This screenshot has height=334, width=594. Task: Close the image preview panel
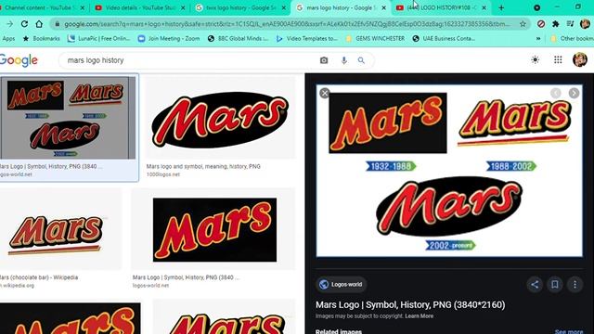325,93
